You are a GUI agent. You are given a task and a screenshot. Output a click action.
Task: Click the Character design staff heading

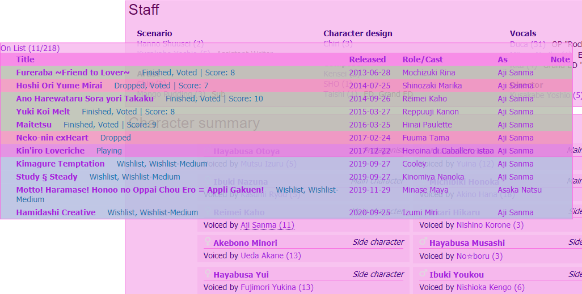point(358,33)
